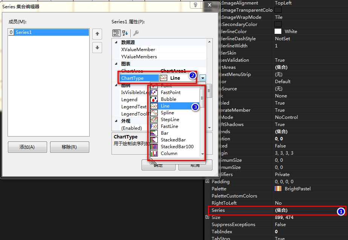Image resolution: width=348 pixels, height=240 pixels.
Task: Click the chart type list scroll-down arrow
Action: point(202,154)
